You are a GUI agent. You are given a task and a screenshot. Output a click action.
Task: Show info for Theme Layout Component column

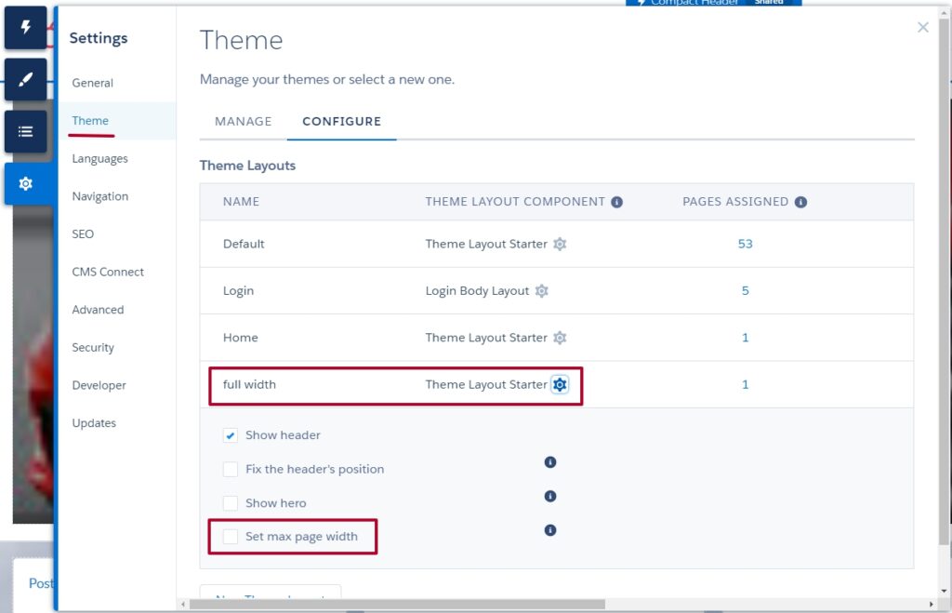(x=617, y=202)
